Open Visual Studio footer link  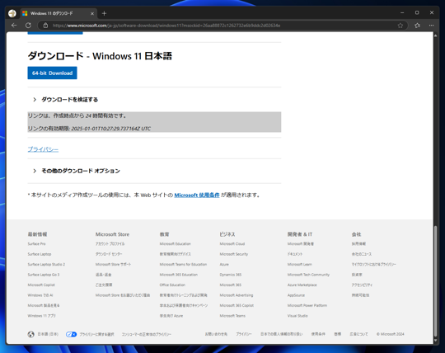click(297, 316)
